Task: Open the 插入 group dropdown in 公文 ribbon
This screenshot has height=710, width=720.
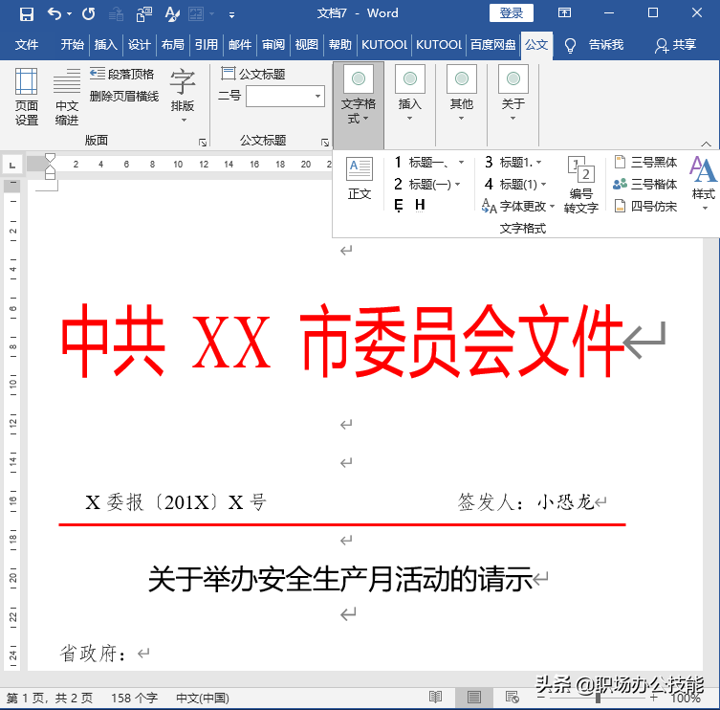Action: [x=409, y=93]
